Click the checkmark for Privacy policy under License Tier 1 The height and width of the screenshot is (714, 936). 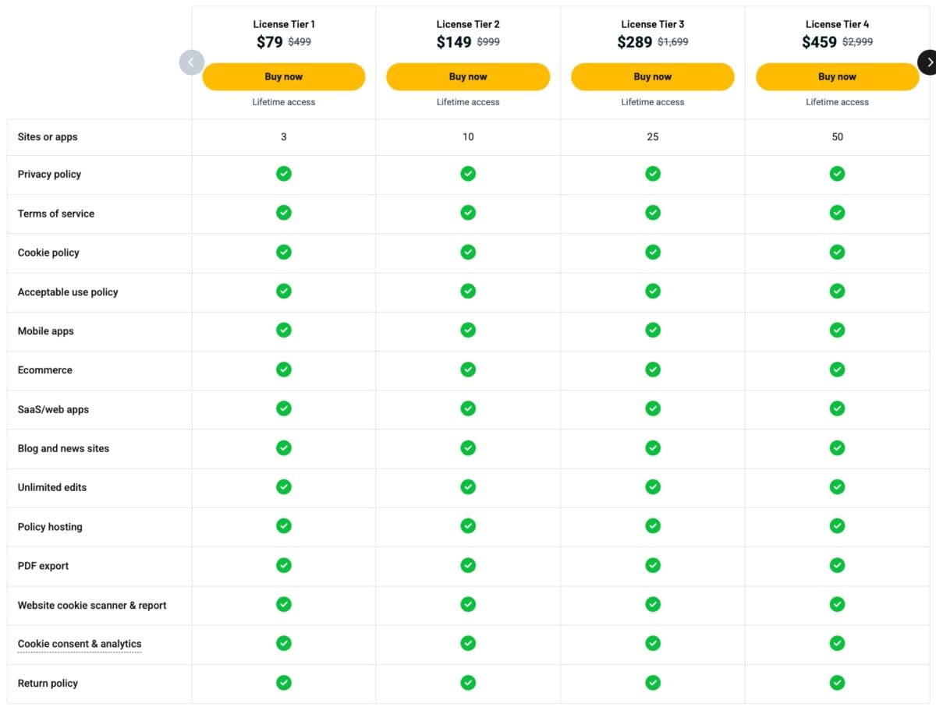(284, 174)
